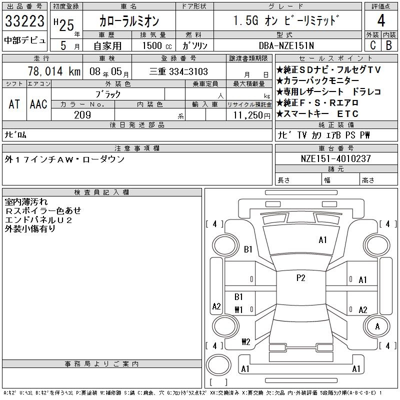Viewport: 400px width, 400px height.
Task: Click the W2 mark on car diagram
Action: point(246,341)
